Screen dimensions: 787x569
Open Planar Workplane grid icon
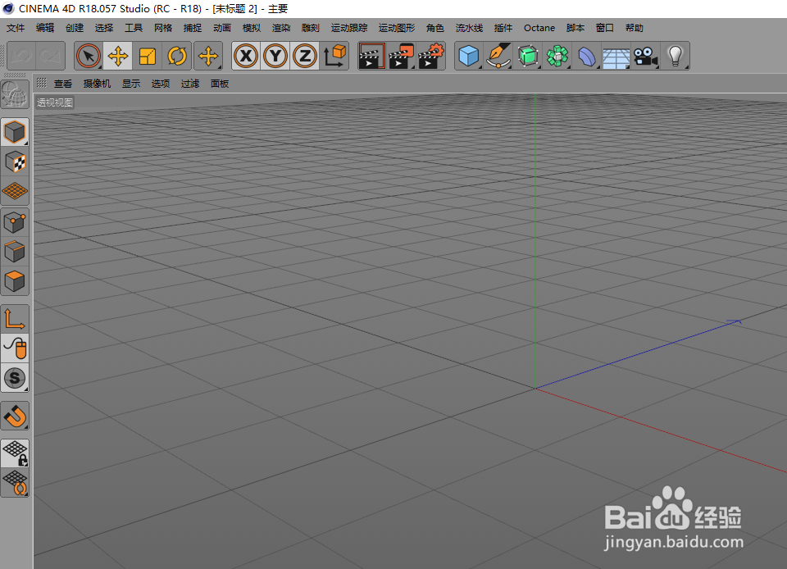click(15, 483)
